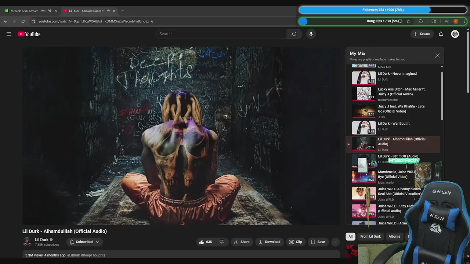Viewport: 470px width, 264px height.
Task: Open the Subscribed notification dropdown
Action: click(x=84, y=242)
